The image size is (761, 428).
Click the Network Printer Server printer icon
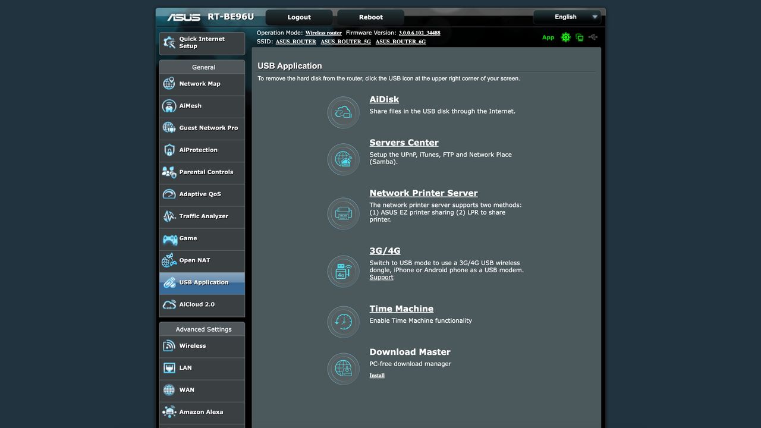(343, 213)
